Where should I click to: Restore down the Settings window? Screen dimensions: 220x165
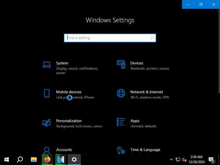click(x=201, y=4)
